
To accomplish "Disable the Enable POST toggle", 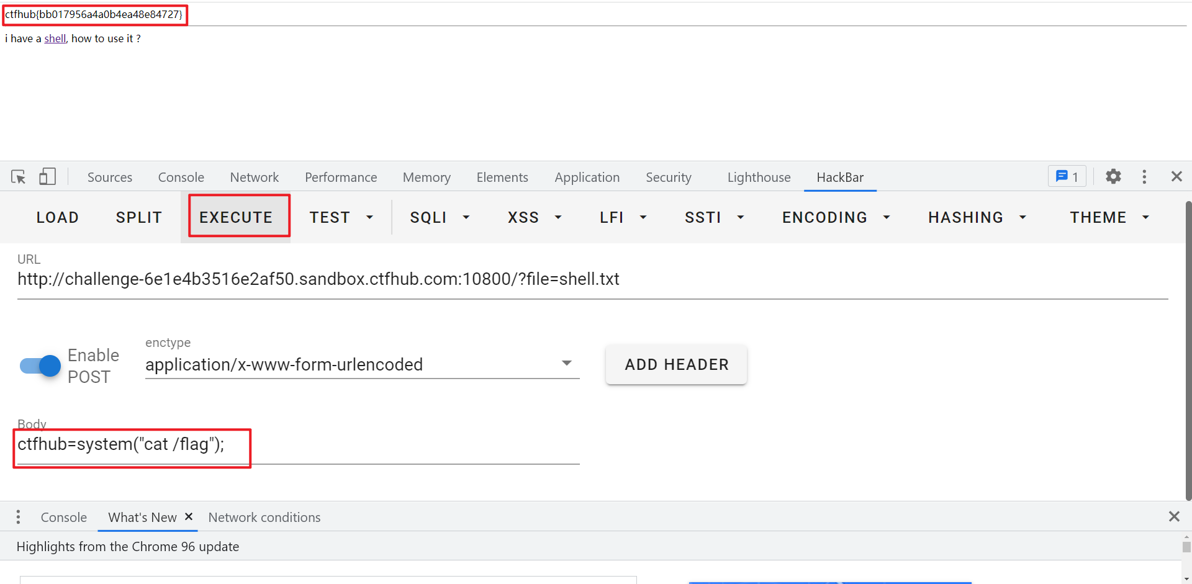I will point(38,366).
